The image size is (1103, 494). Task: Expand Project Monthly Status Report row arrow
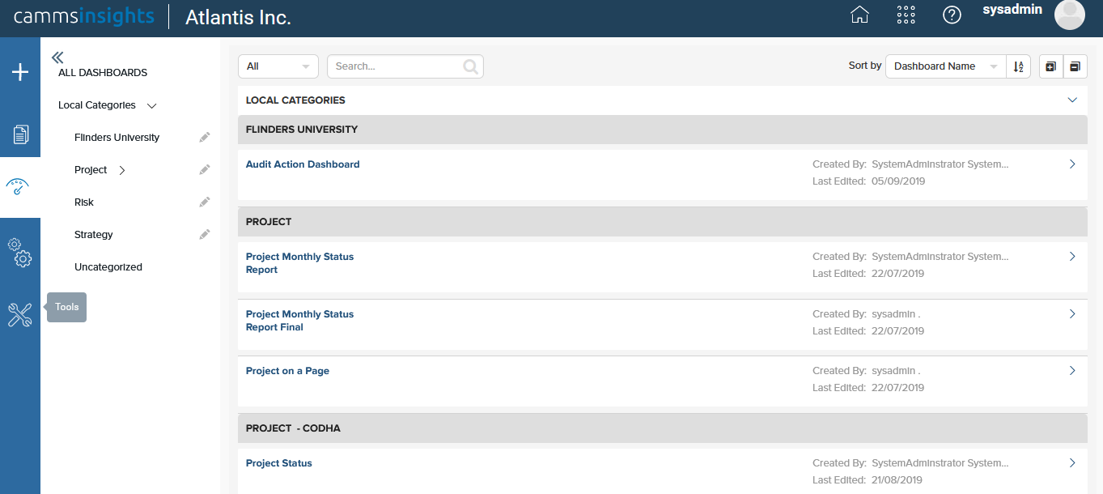click(1072, 257)
